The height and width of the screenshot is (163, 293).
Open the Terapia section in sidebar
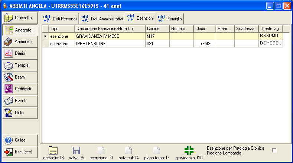tap(20, 66)
